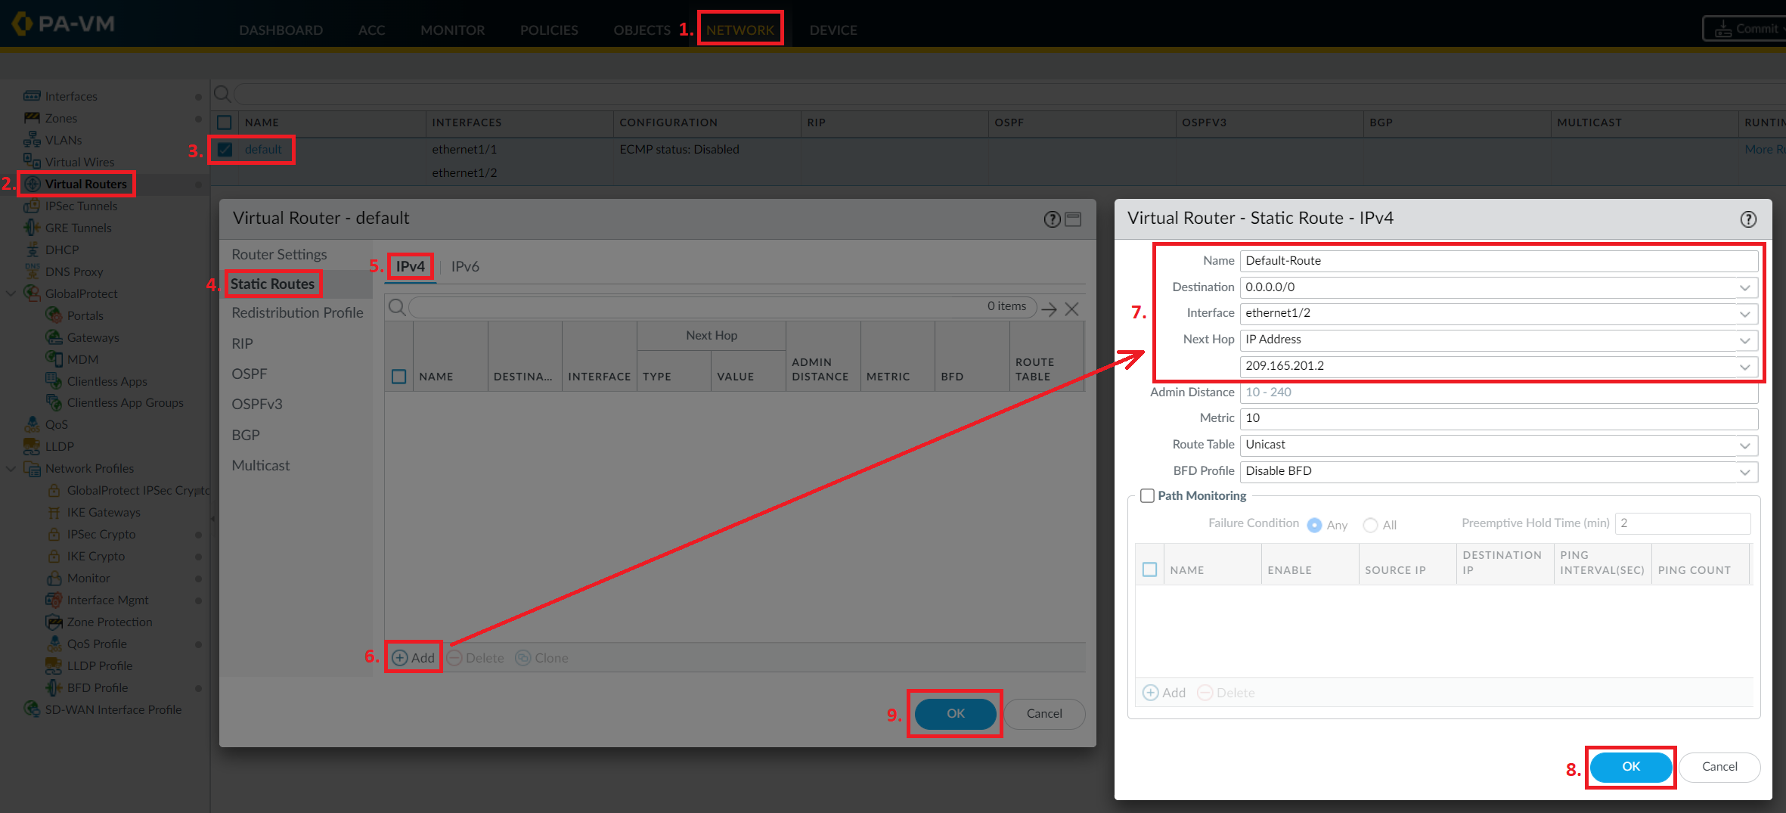This screenshot has height=813, width=1786.
Task: Switch to the IPv6 static routes tab
Action: pos(465,266)
